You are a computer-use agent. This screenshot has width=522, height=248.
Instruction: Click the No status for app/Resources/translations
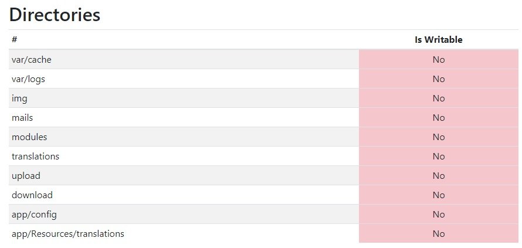[439, 233]
